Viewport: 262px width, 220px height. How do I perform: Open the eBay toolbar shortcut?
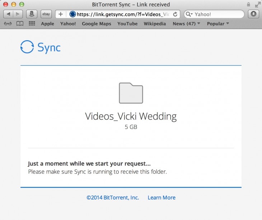coord(46,14)
